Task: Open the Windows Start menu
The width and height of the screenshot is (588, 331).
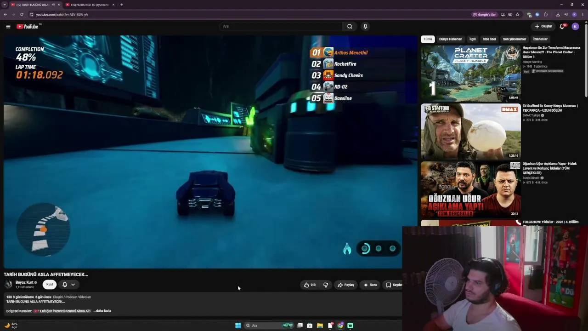Action: point(238,325)
